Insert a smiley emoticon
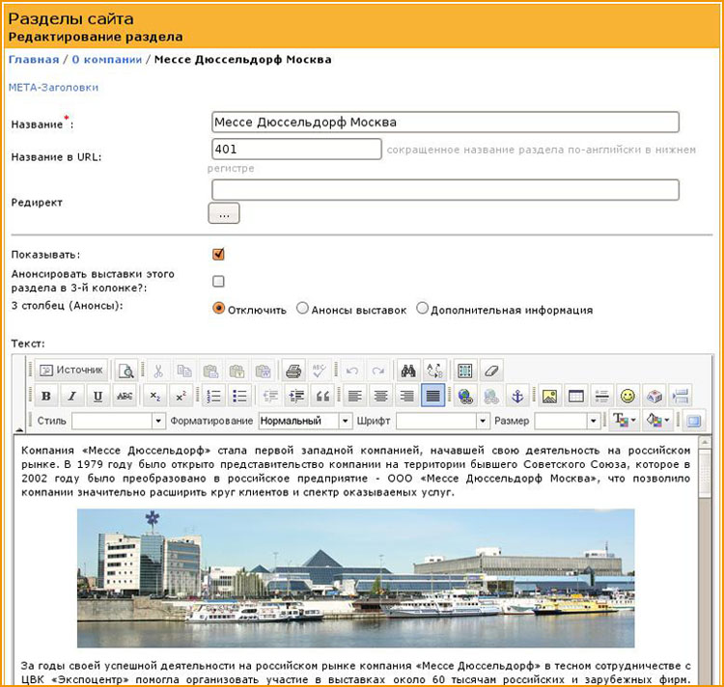The height and width of the screenshot is (687, 724). click(627, 396)
